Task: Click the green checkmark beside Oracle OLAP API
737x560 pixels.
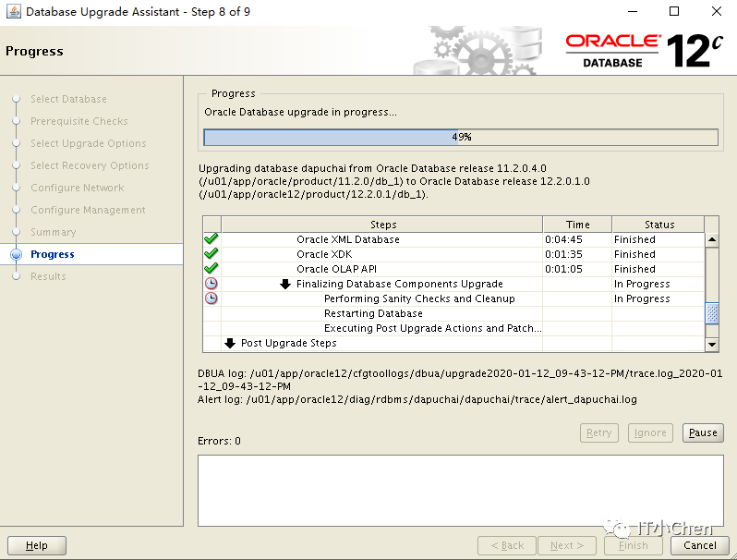Action: click(211, 269)
